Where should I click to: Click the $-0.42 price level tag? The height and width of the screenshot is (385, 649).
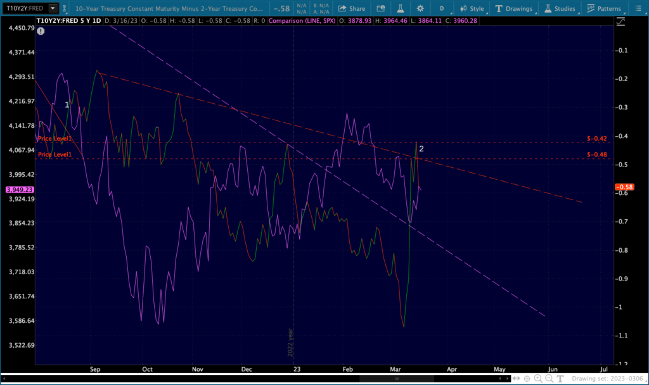(597, 139)
